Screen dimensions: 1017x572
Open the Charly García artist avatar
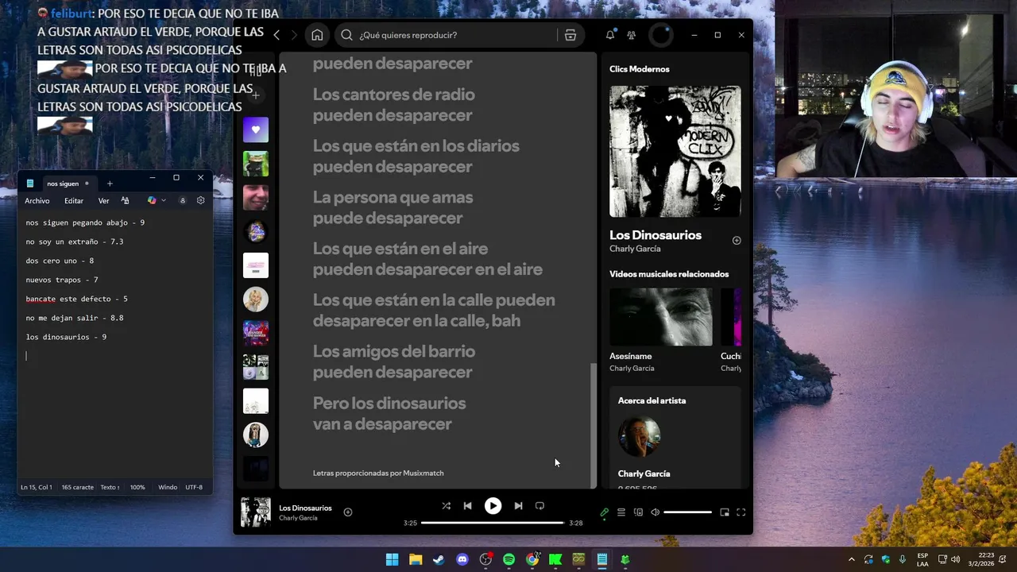[640, 436]
